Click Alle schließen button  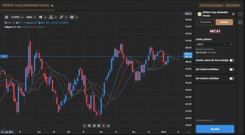point(233,5)
